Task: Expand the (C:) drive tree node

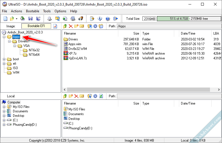Action: (4, 120)
